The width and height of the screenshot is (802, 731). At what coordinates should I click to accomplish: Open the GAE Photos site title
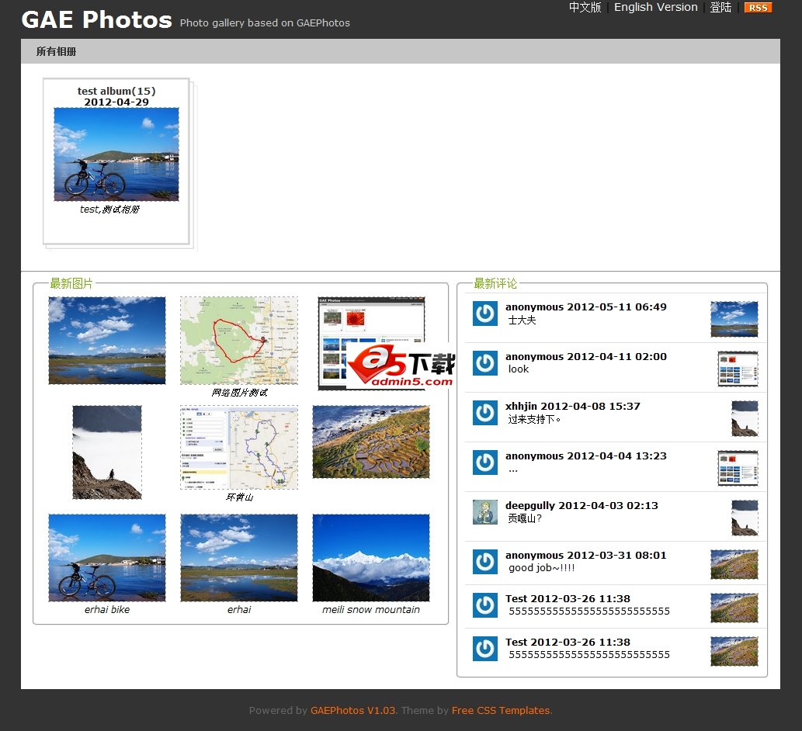pos(97,20)
